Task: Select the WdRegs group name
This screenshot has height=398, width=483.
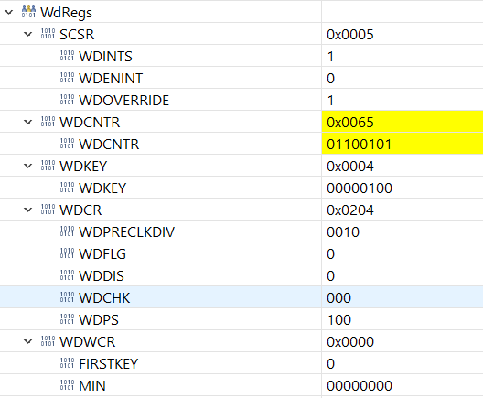Action: coord(66,13)
